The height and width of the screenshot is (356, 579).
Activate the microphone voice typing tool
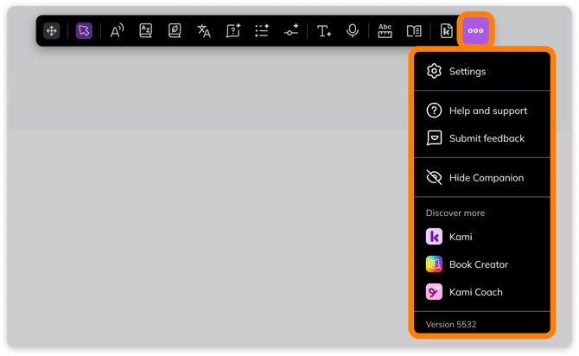[353, 30]
